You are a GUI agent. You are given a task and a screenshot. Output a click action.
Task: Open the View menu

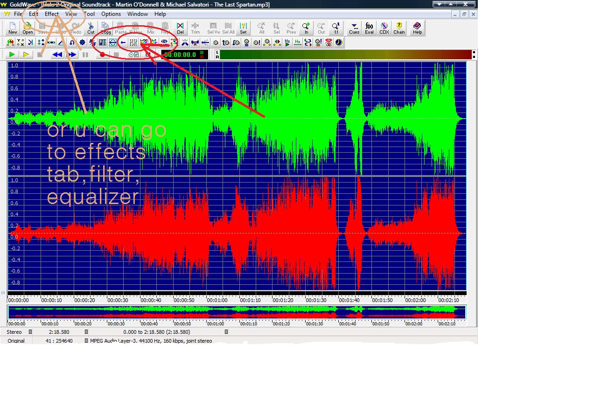click(71, 14)
